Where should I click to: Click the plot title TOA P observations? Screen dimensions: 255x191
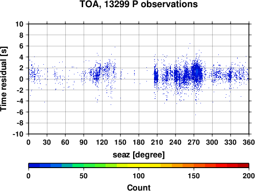click(139, 4)
